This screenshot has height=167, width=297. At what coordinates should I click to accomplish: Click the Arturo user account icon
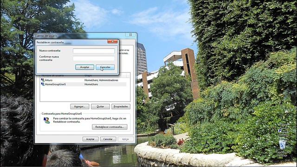[x=43, y=80]
